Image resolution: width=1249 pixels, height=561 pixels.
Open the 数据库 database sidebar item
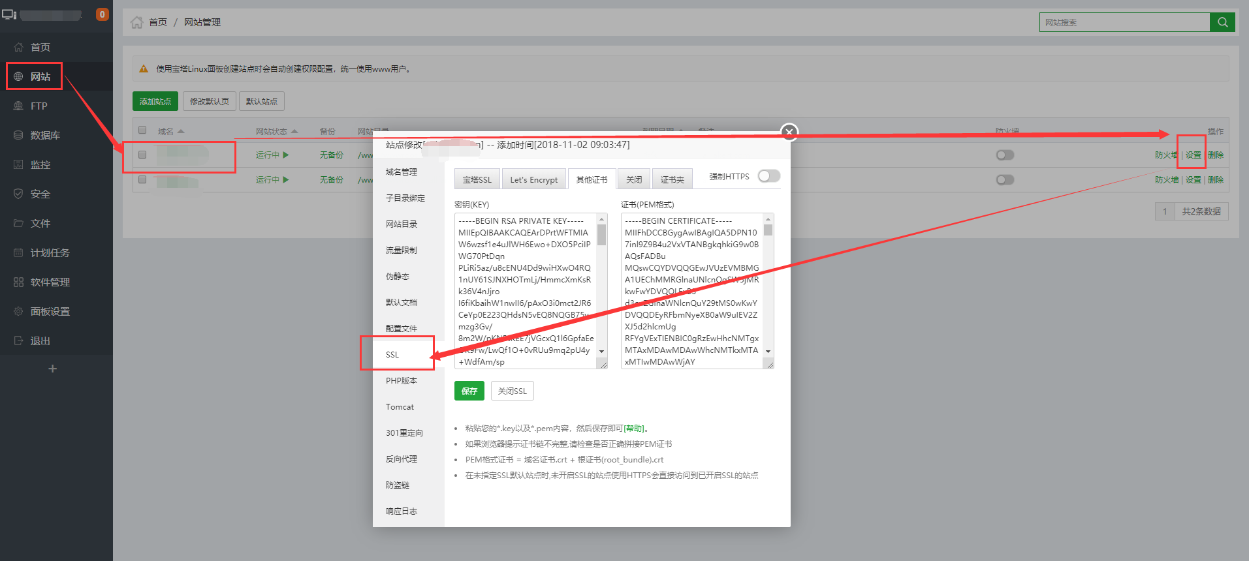point(44,135)
